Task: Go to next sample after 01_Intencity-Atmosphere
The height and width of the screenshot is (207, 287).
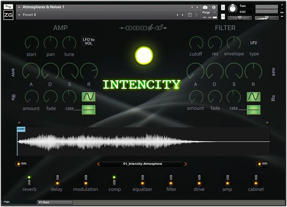Action: 185,164
